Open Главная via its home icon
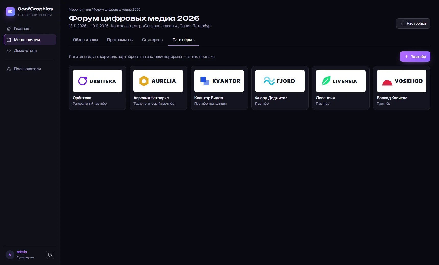This screenshot has width=439, height=265. tap(9, 29)
